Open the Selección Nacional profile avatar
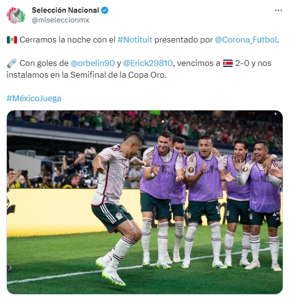Viewport: 291px width, 299px height. pos(16,15)
